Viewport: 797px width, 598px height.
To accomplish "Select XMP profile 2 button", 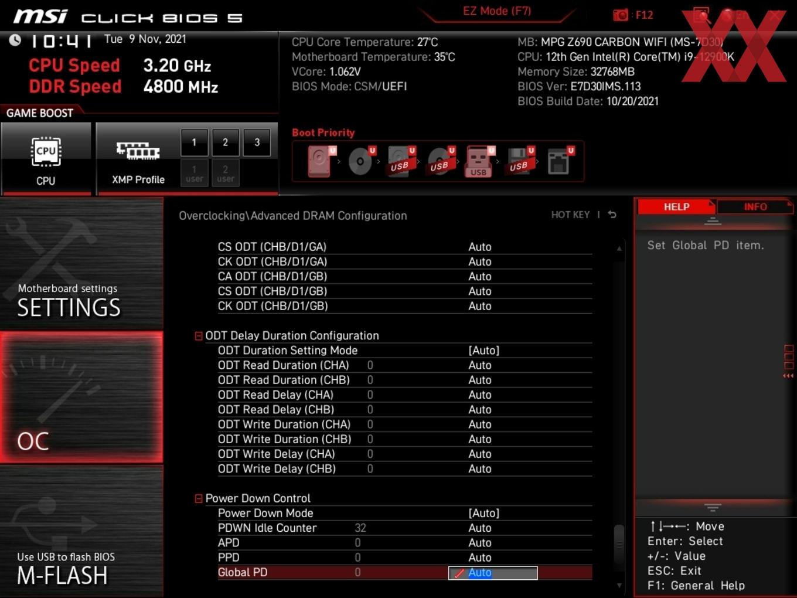I will point(225,142).
